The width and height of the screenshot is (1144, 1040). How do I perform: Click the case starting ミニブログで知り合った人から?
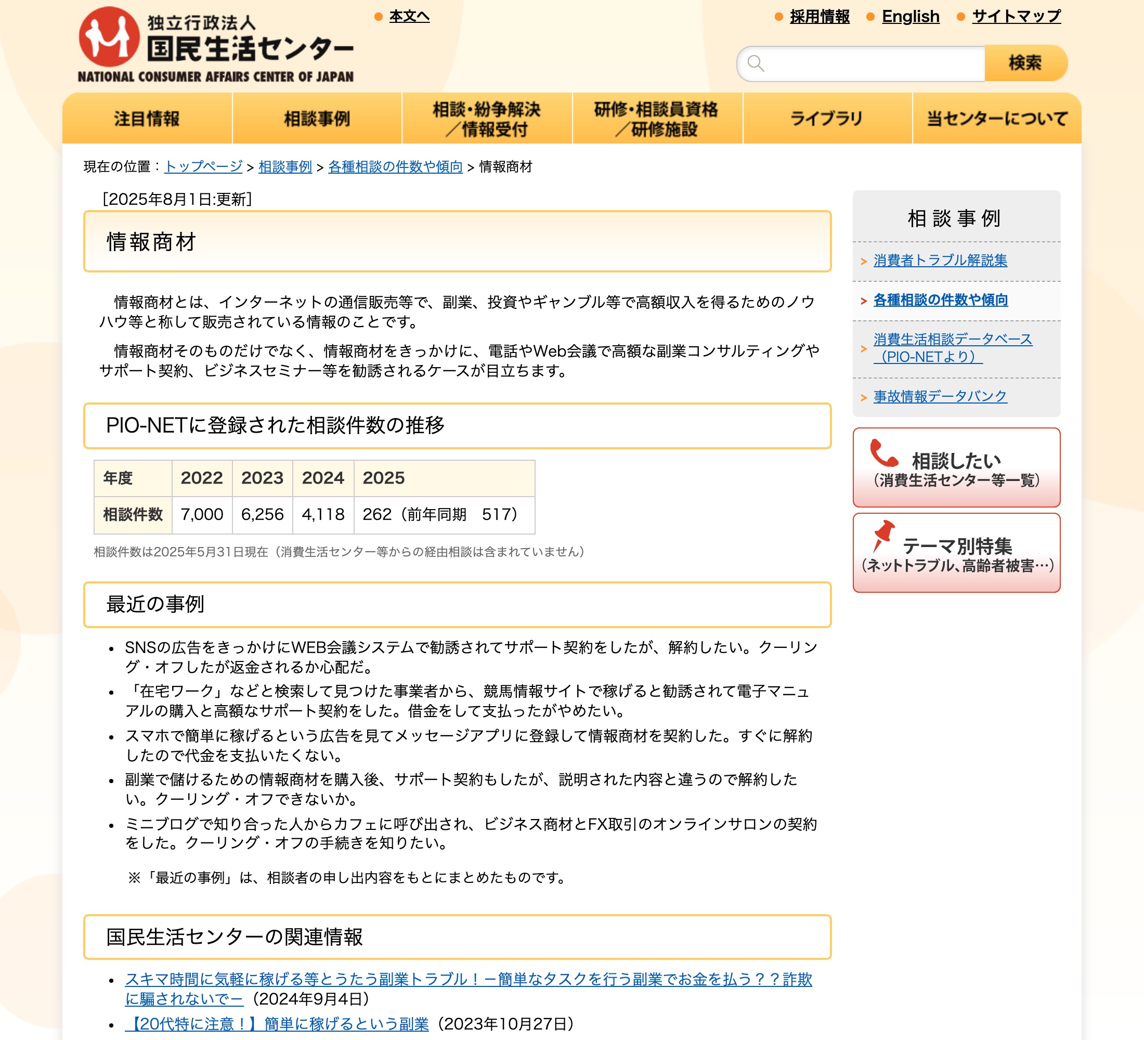471,833
